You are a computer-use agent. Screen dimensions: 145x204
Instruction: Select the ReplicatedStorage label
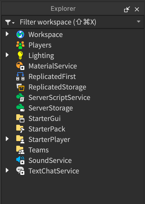[57, 87]
